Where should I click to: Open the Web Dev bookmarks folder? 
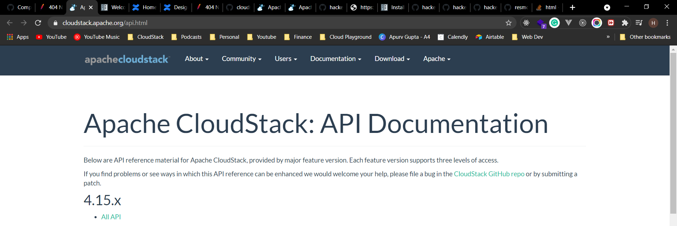(x=527, y=37)
